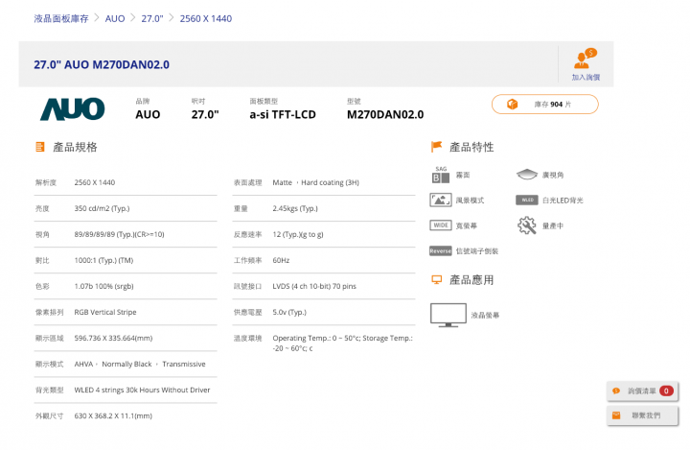Click the envelope icon on 聯繫我們
This screenshot has height=450, width=690.
point(616,415)
